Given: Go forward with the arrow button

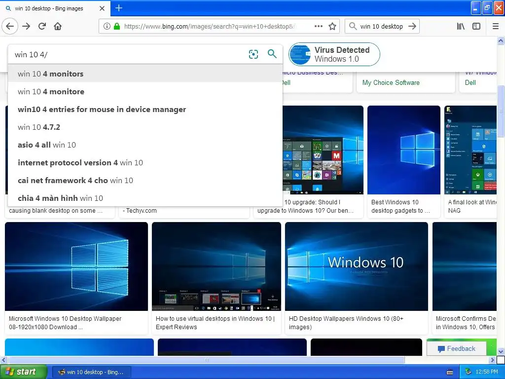Looking at the screenshot, I should pos(26,26).
